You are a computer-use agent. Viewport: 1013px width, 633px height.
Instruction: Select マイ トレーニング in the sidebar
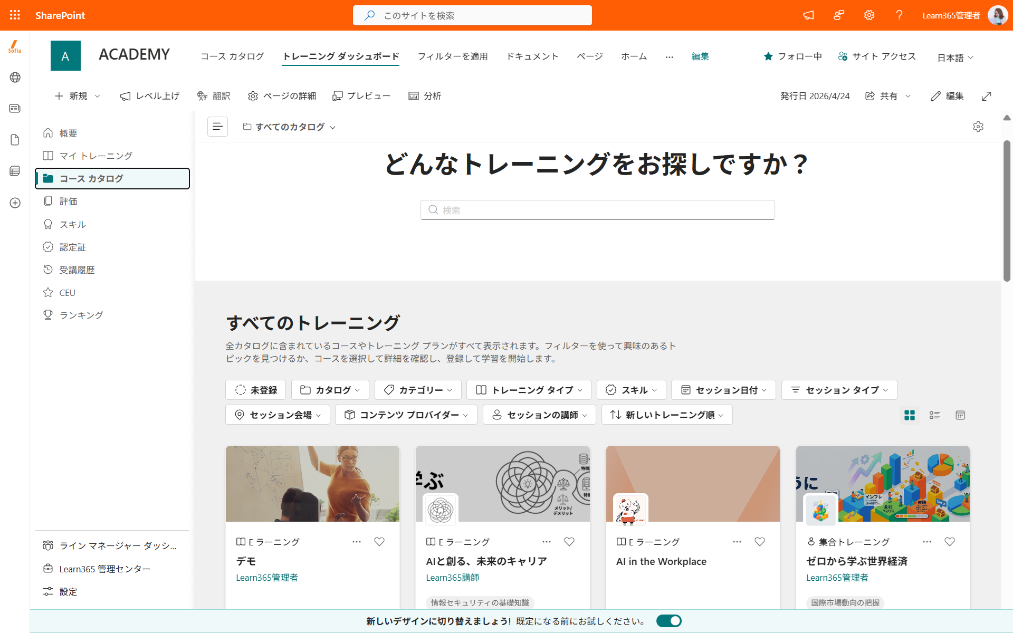[112, 156]
